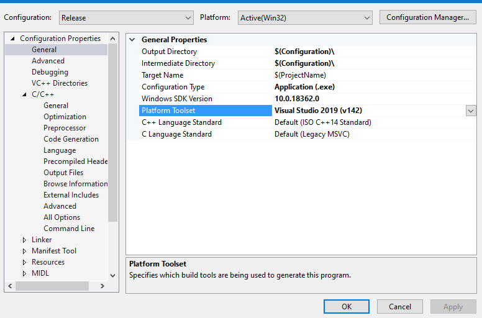Select the C++ Language Standard property row
Viewport: 482px width, 318px height.
click(x=181, y=122)
